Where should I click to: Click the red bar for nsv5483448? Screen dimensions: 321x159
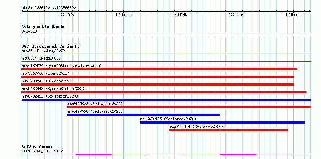point(164,92)
